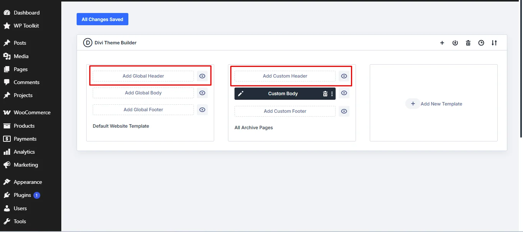
Task: Open Comments in the sidebar
Action: [x=31, y=82]
